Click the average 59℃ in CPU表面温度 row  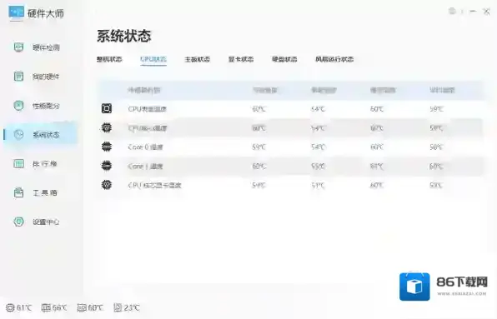pos(436,109)
